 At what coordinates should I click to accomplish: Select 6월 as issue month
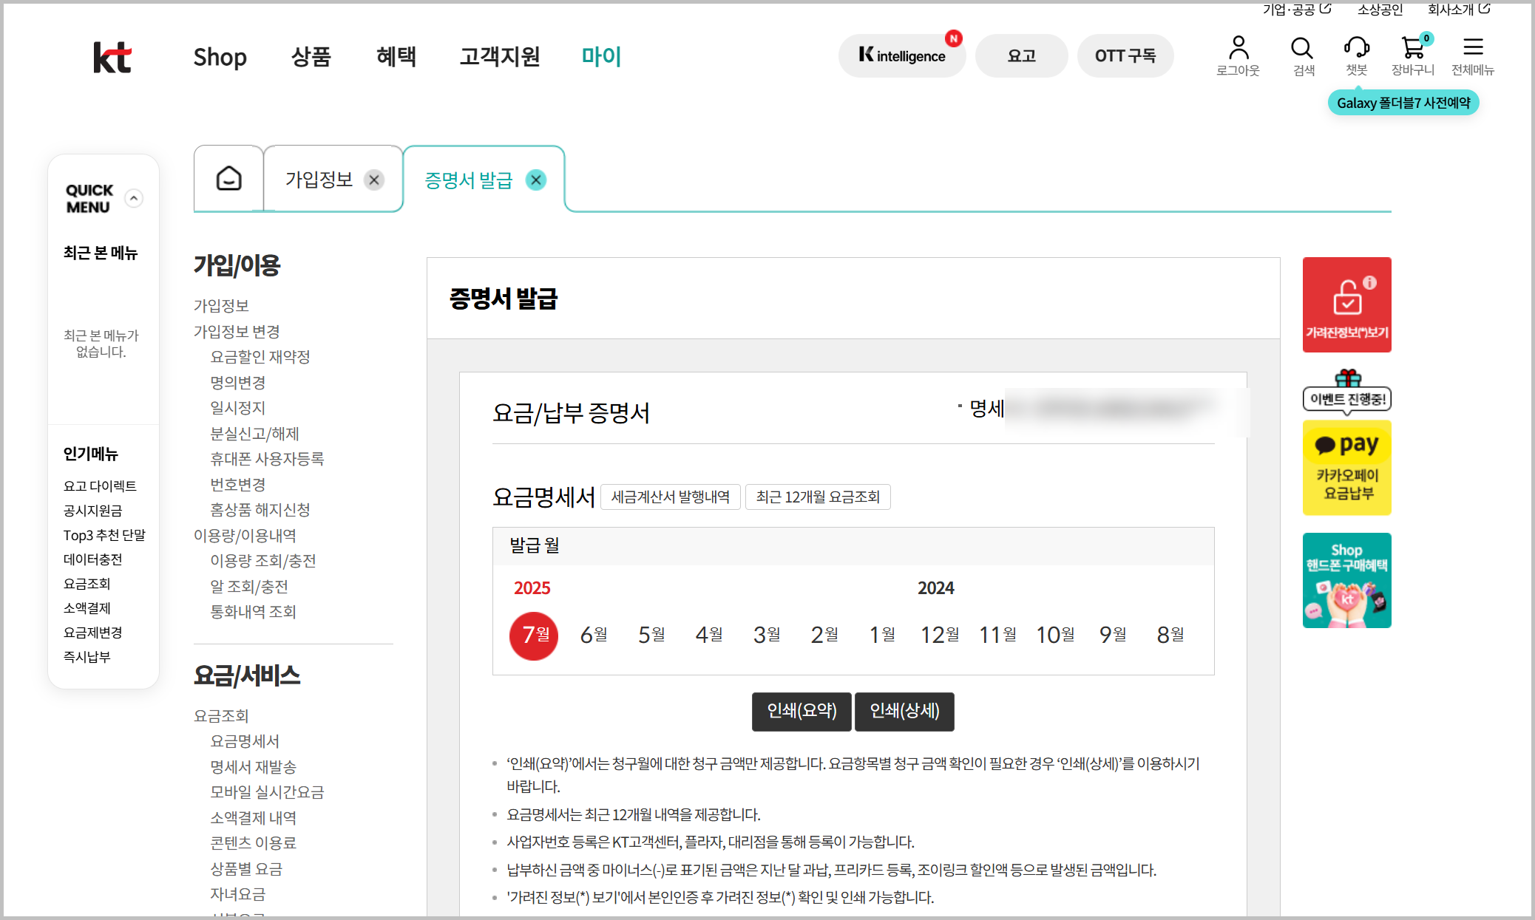594,635
